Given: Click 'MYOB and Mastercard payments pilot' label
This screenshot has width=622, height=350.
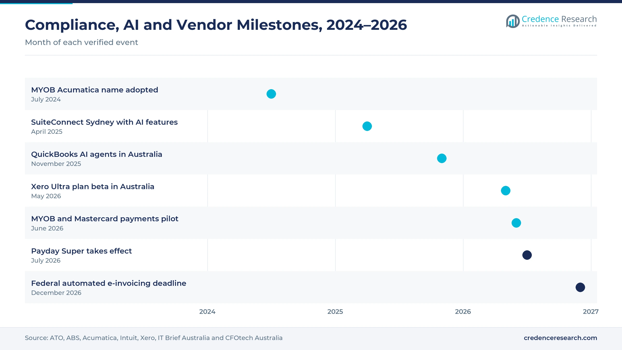Looking at the screenshot, I should pos(105,219).
